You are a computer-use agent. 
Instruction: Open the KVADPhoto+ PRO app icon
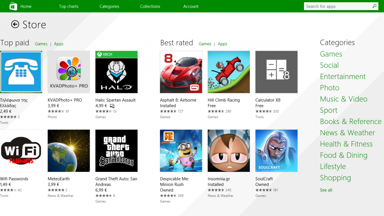click(69, 72)
